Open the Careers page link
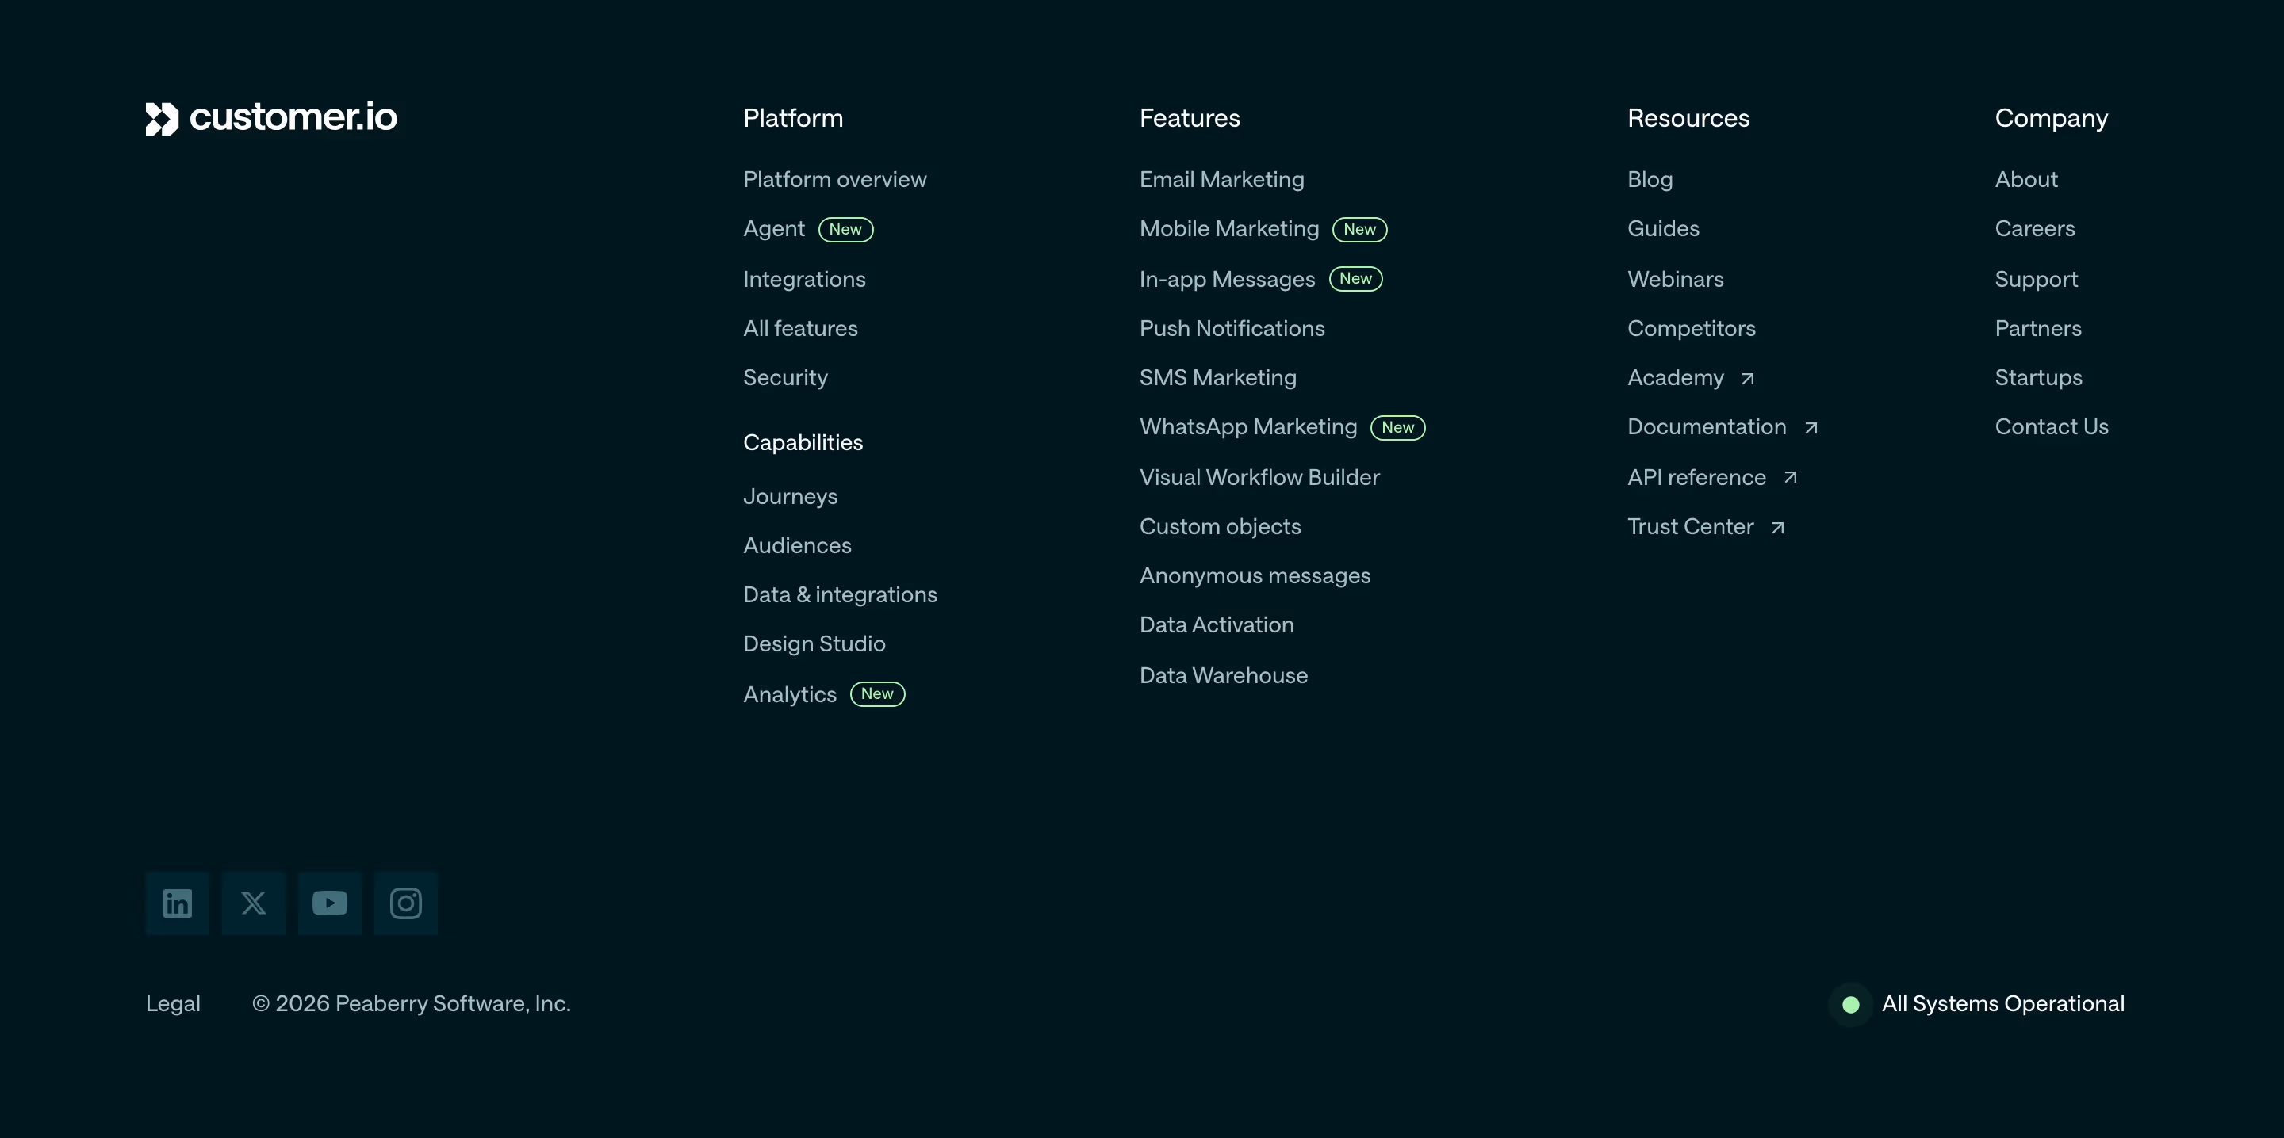 [2034, 229]
